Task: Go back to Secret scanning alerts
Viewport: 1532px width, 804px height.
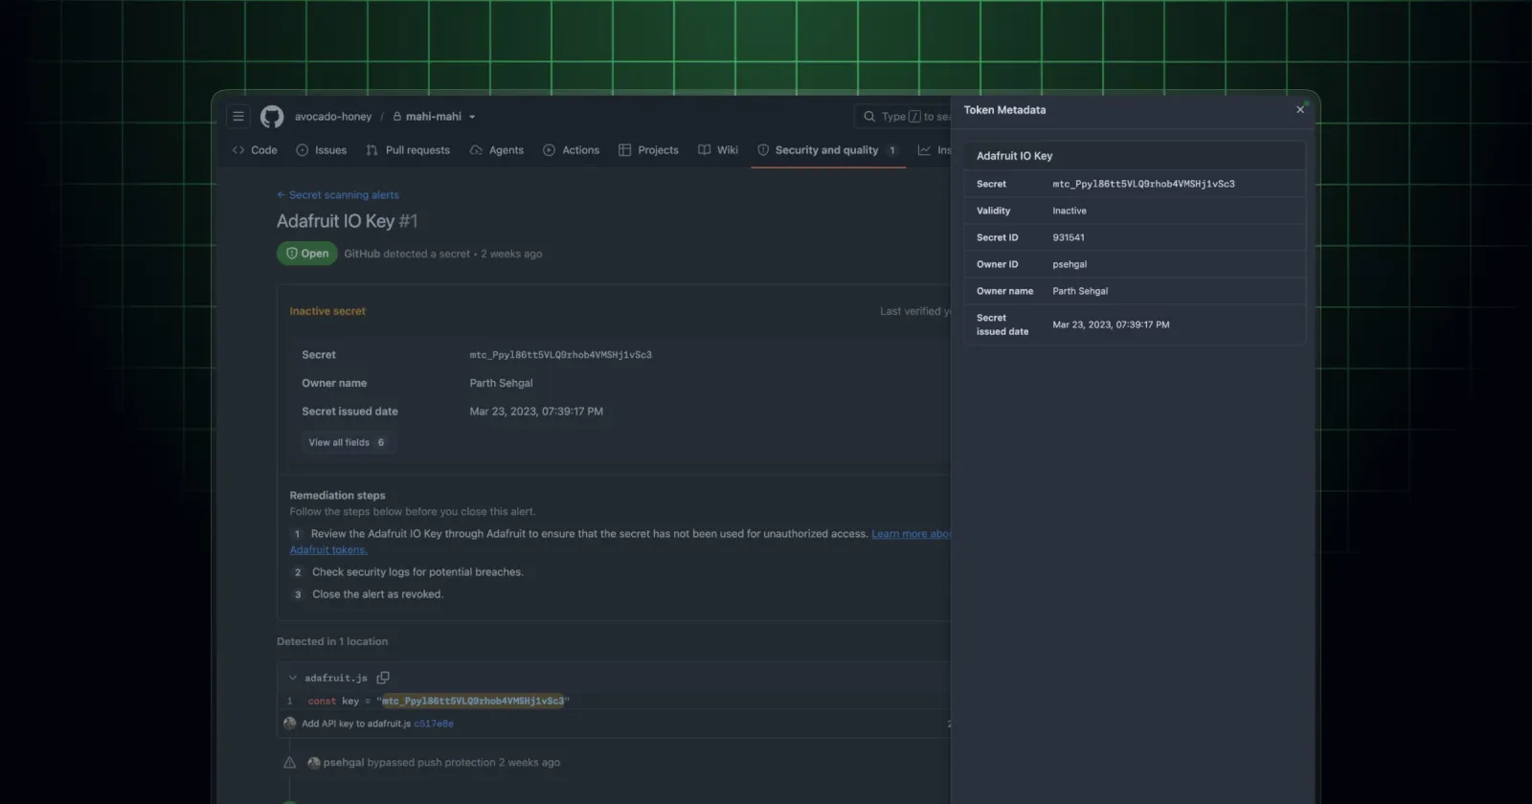Action: tap(338, 195)
